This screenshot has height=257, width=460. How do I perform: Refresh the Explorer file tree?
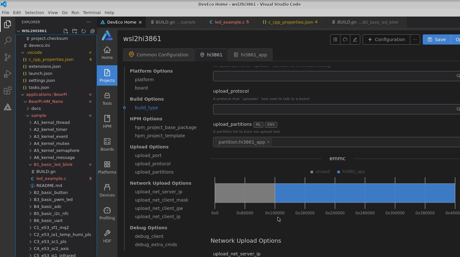tap(84, 31)
